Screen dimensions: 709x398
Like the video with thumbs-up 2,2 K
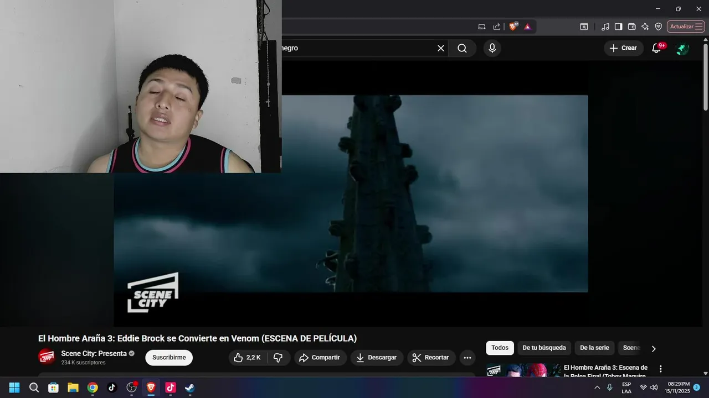(248, 358)
